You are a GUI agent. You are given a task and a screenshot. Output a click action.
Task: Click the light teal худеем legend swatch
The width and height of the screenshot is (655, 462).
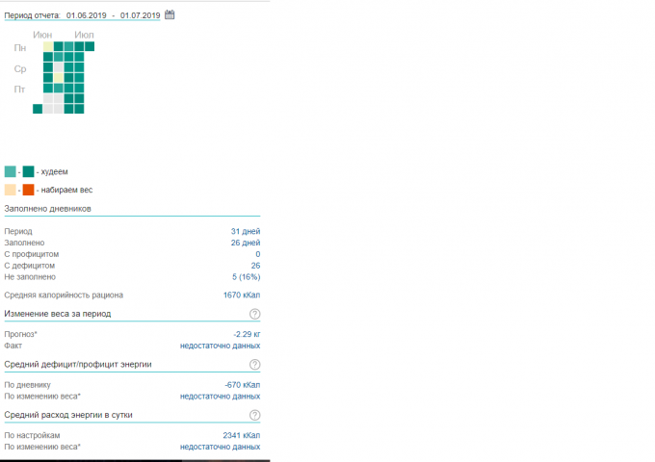(x=10, y=171)
